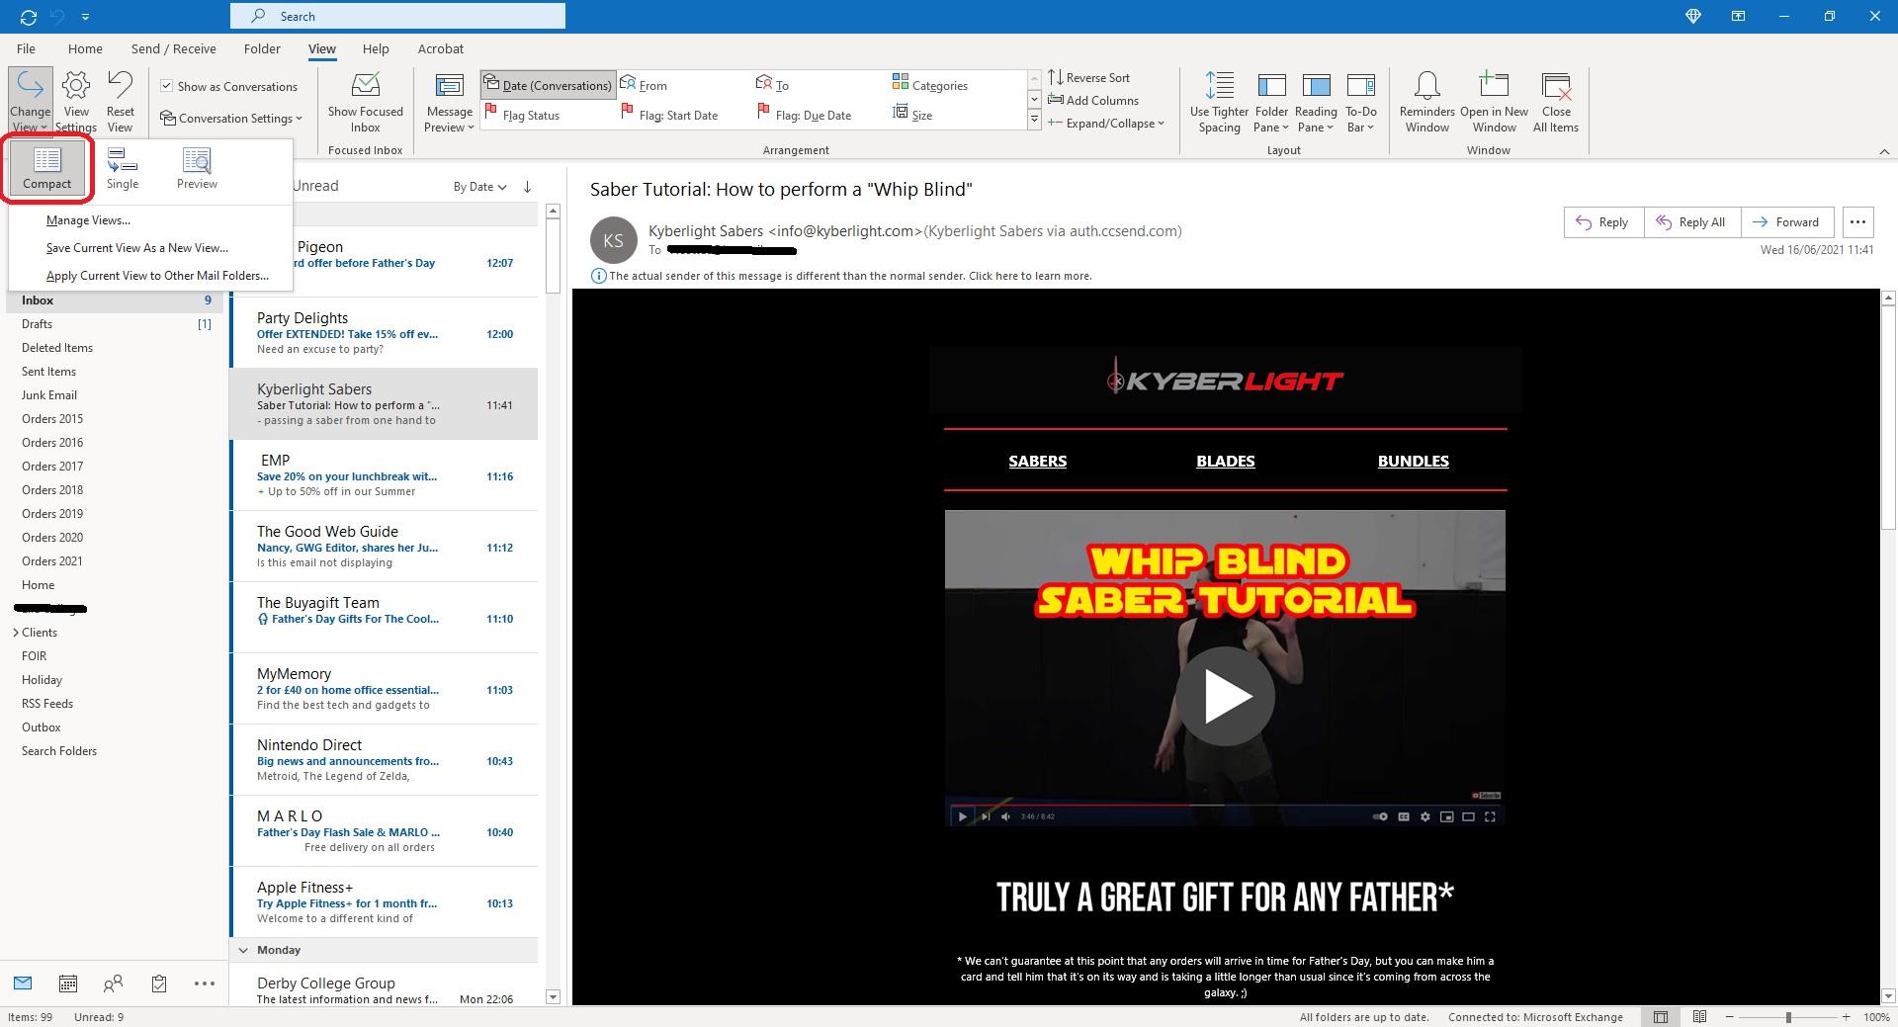This screenshot has height=1027, width=1898.
Task: Open the Nintendo Direct email
Action: point(385,760)
